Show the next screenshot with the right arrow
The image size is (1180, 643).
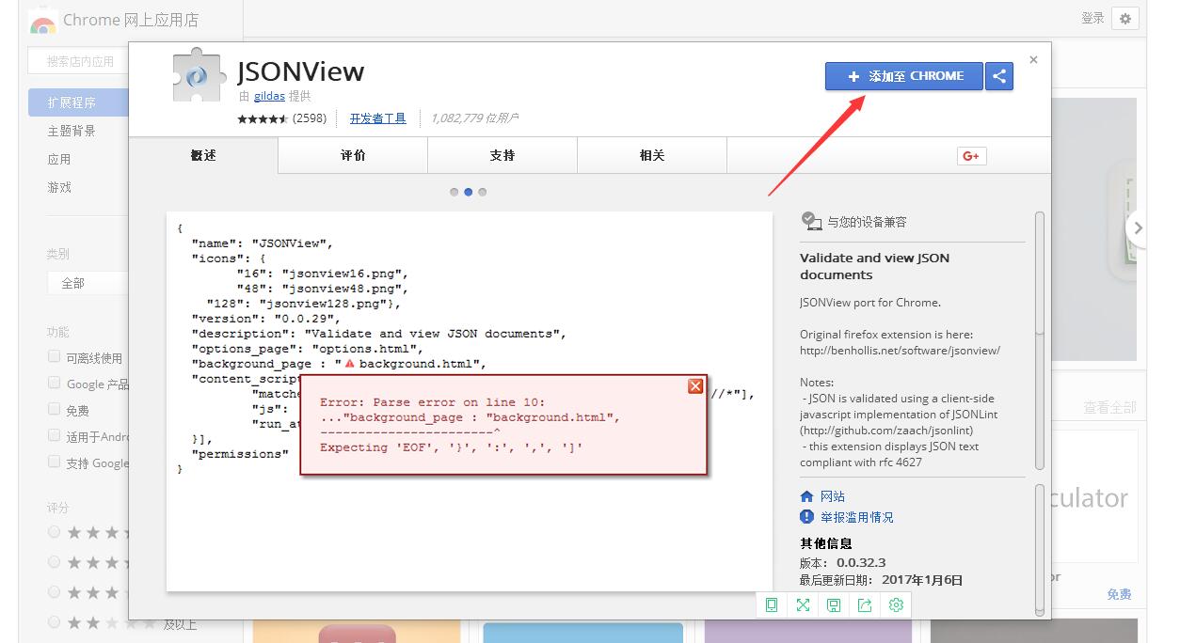pyautogui.click(x=1138, y=227)
